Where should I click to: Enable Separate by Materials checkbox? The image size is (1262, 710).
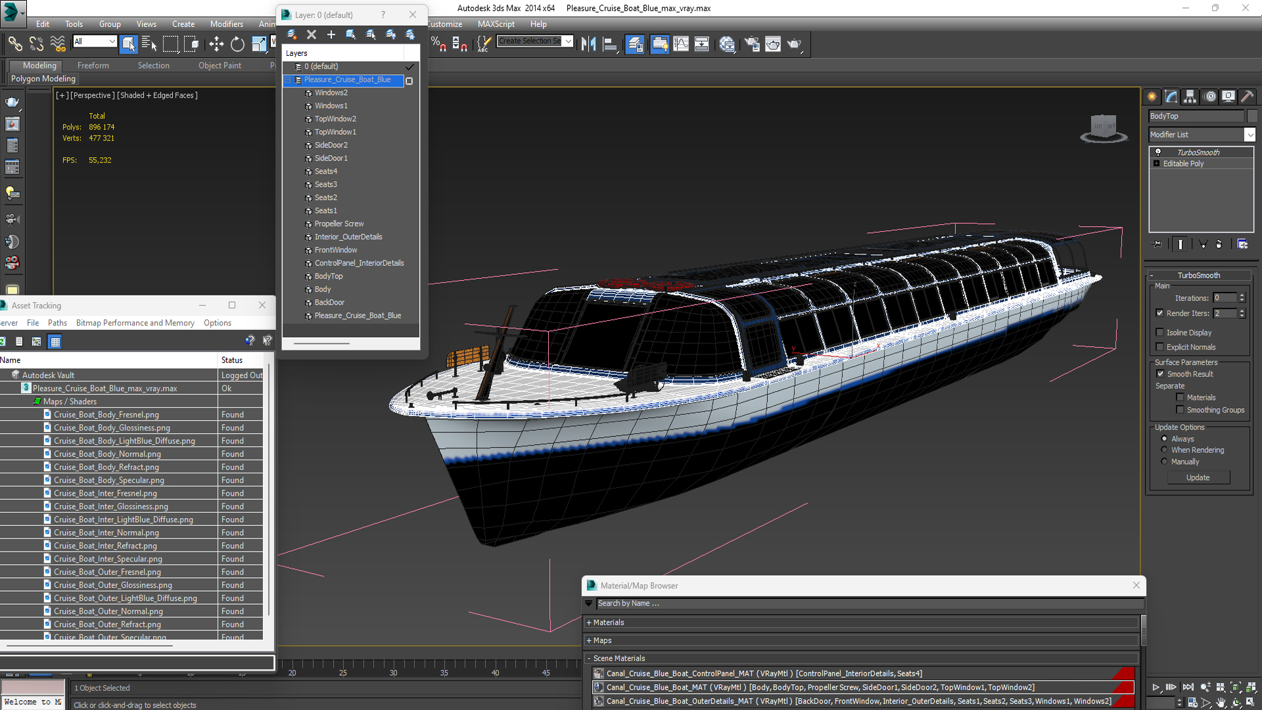[1180, 398]
